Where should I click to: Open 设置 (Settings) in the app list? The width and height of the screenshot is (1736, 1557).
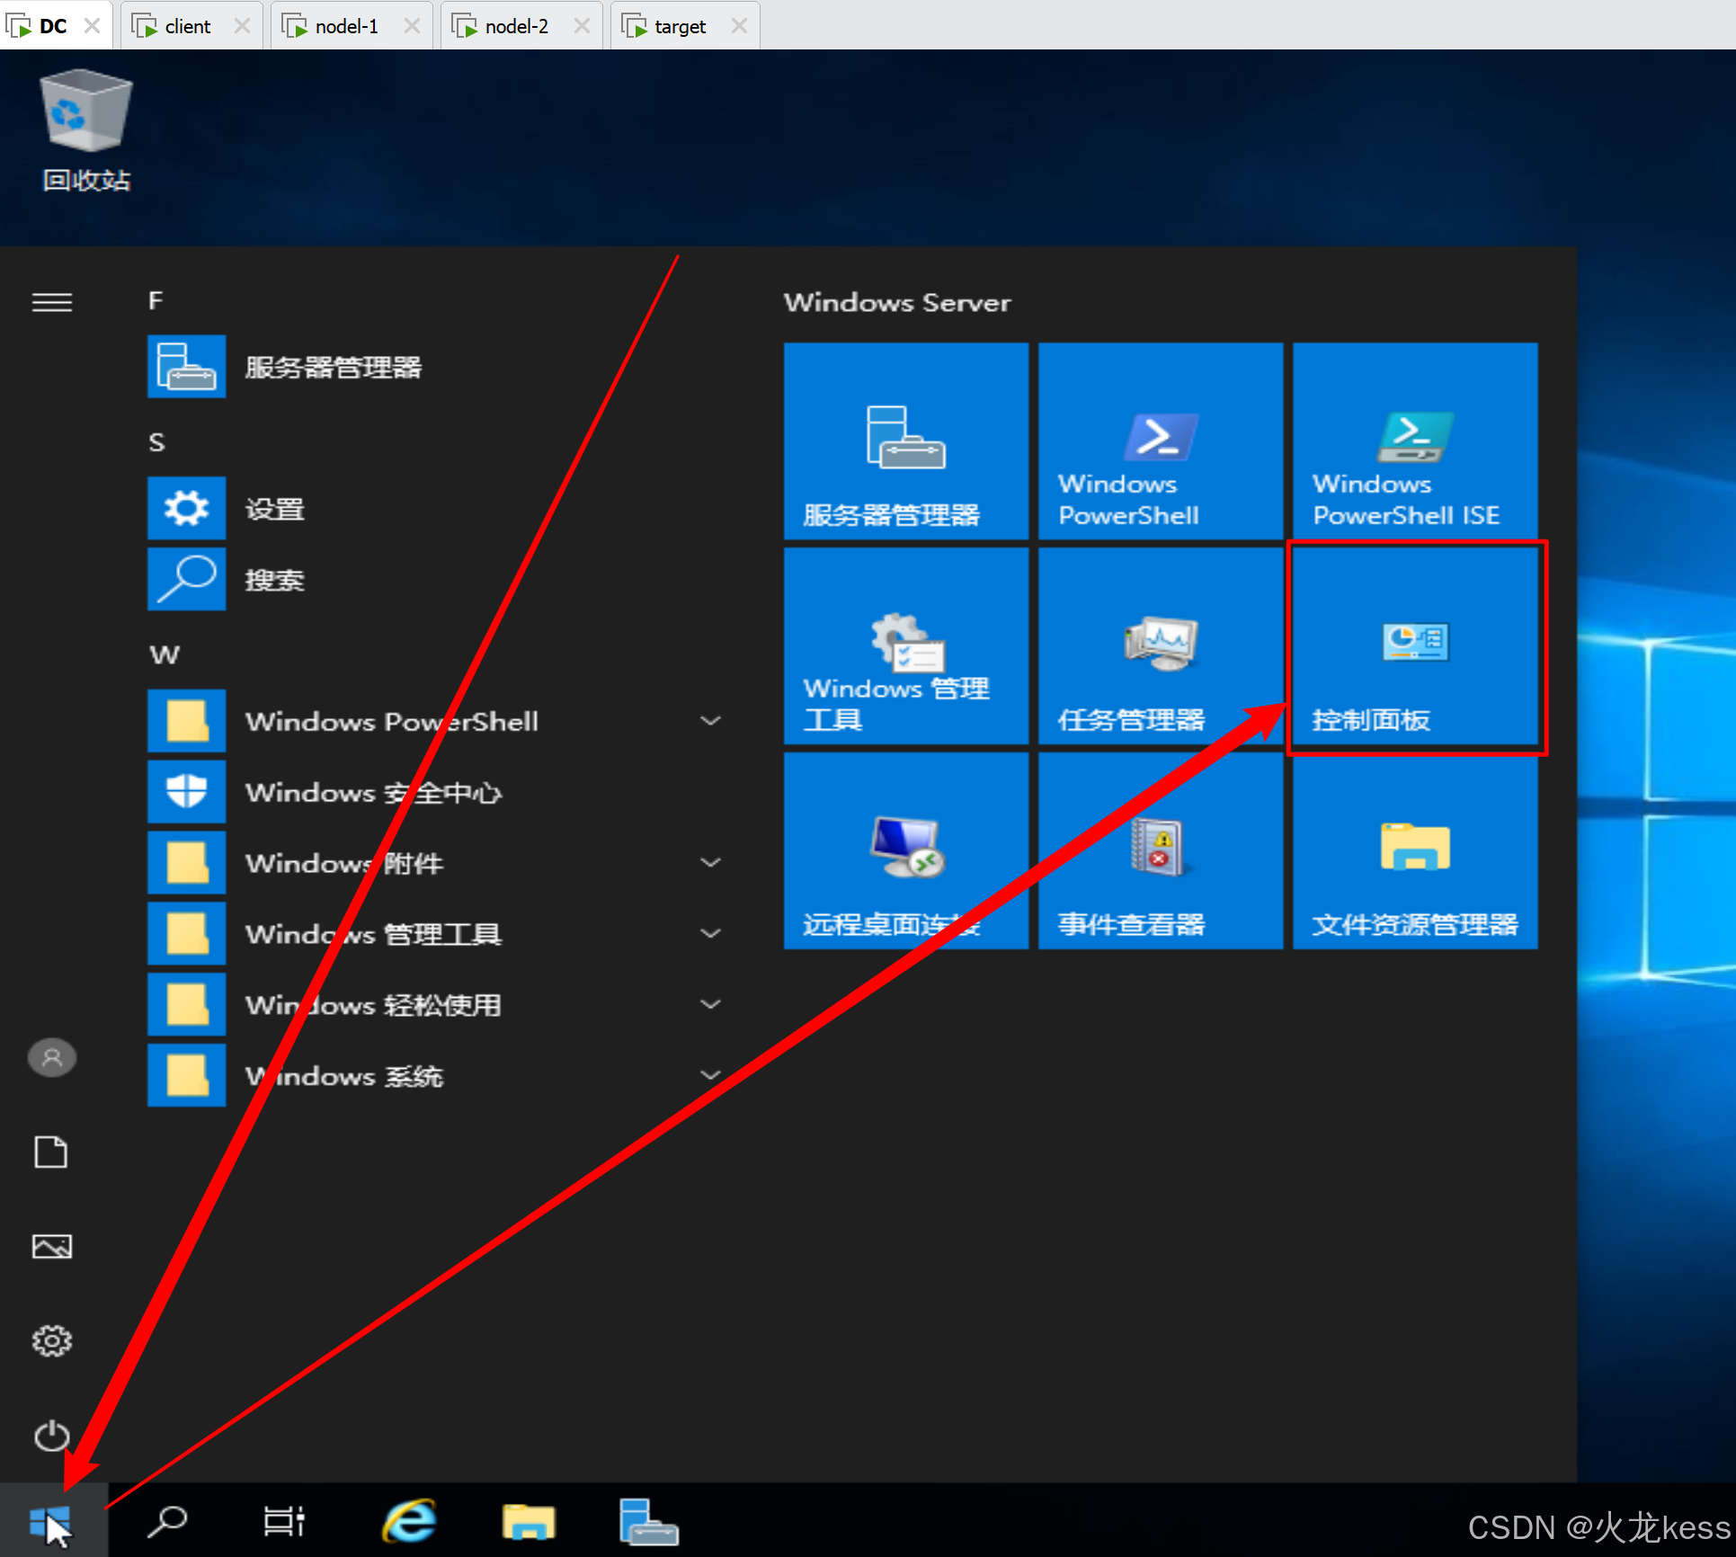pos(273,509)
